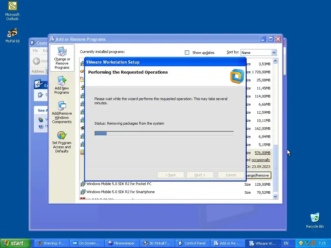This screenshot has width=331, height=248.
Task: Click the Address bar label in Control Panel
Action: click(38, 71)
